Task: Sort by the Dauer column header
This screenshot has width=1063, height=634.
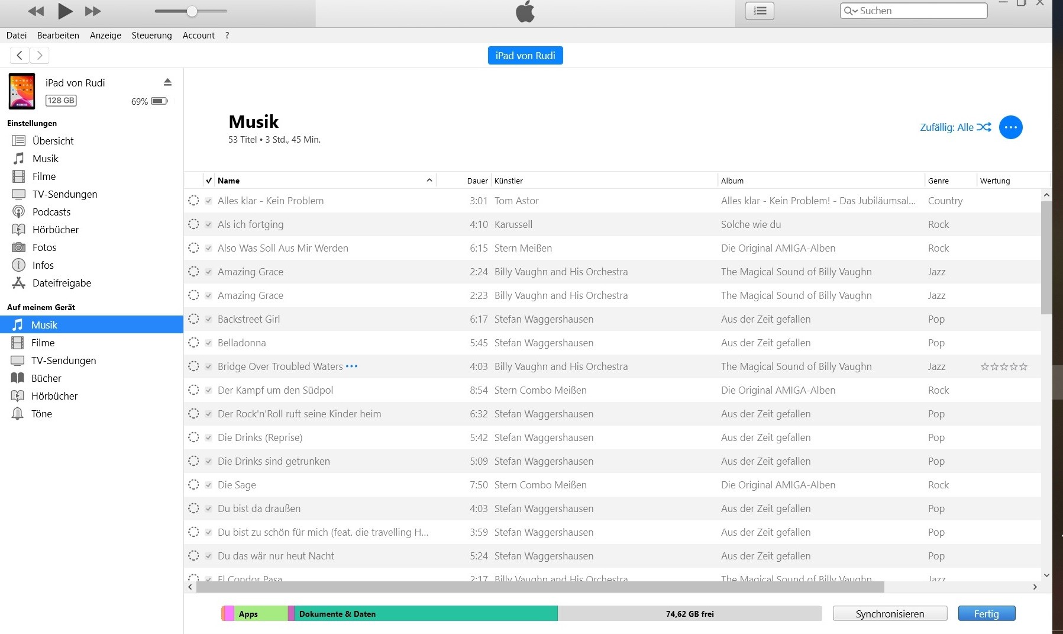Action: click(x=477, y=181)
